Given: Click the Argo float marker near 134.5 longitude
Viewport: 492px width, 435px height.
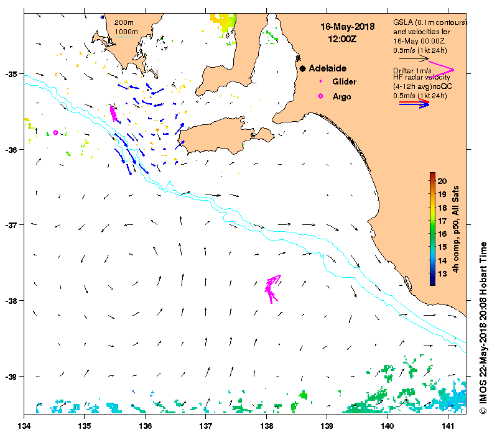Looking at the screenshot, I should click(x=55, y=132).
